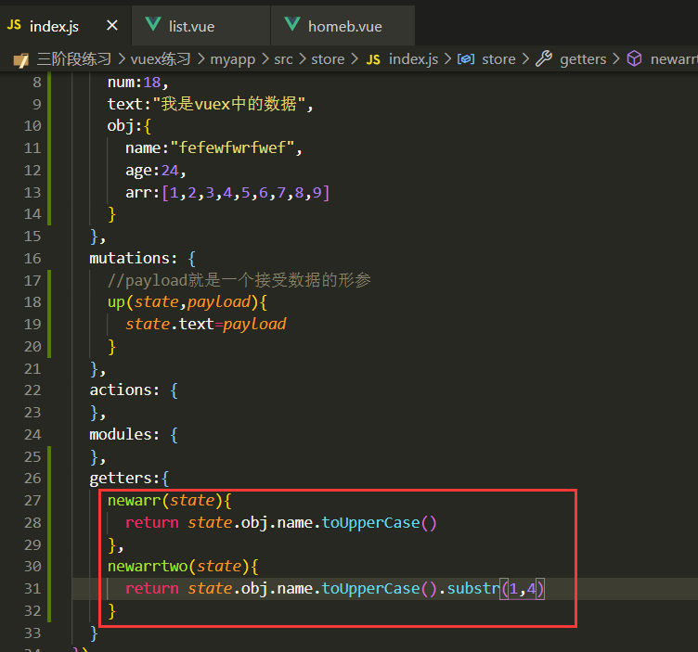This screenshot has height=652, width=698.
Task: Click the newarrtwo function name
Action: (x=148, y=566)
